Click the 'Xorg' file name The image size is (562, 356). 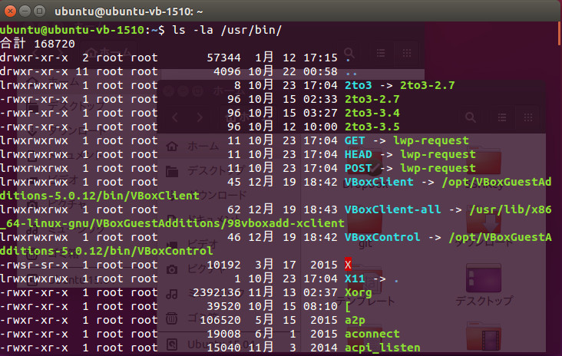[x=359, y=293]
